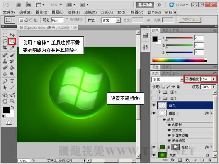This screenshot has height=164, width=219.
Task: Open the 窗口(W) menu
Action: pyautogui.click(x=154, y=13)
